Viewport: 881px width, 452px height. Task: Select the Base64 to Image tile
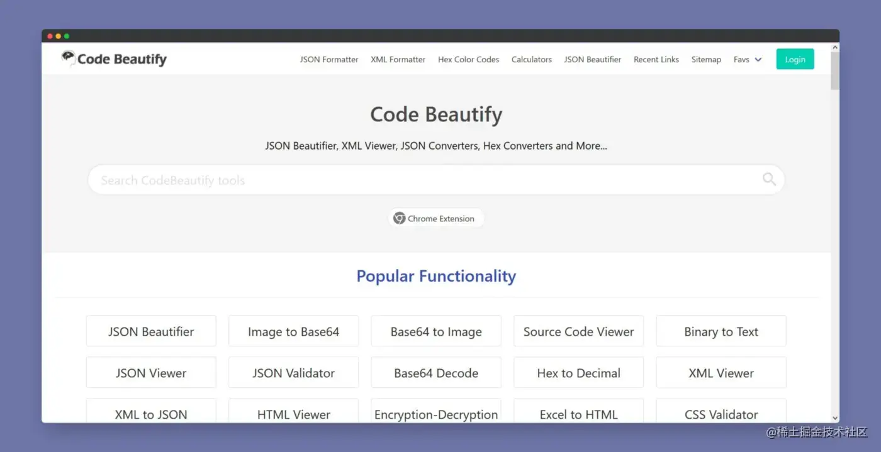pyautogui.click(x=436, y=331)
